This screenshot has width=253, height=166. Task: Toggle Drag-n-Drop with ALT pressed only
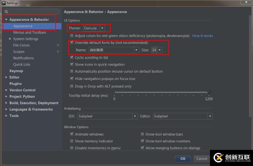pos(72,86)
